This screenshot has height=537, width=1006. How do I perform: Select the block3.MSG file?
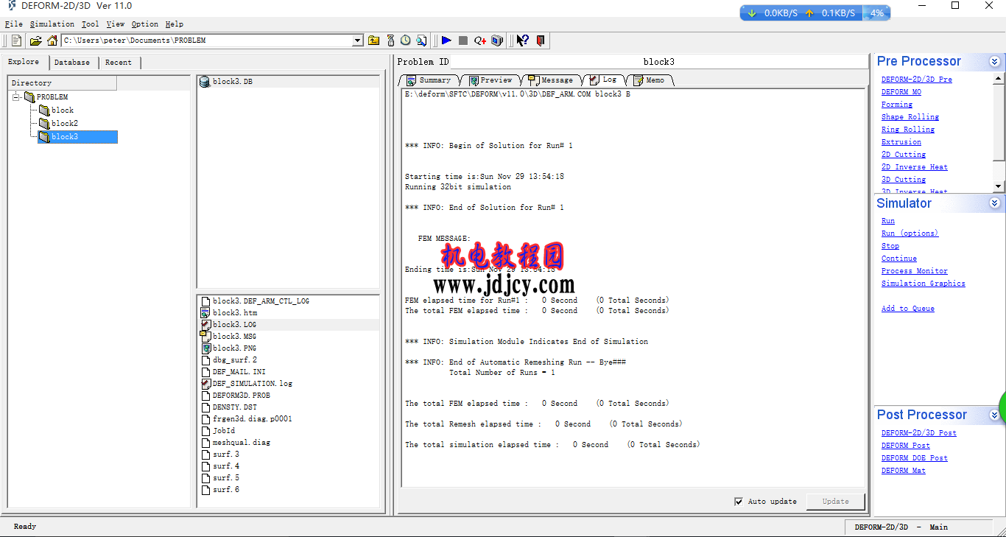235,337
